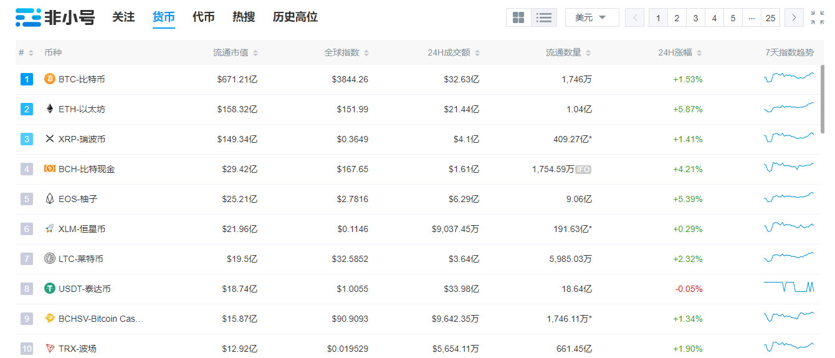
Task: Open ETH-以太坊 coin link
Action: click(x=82, y=109)
